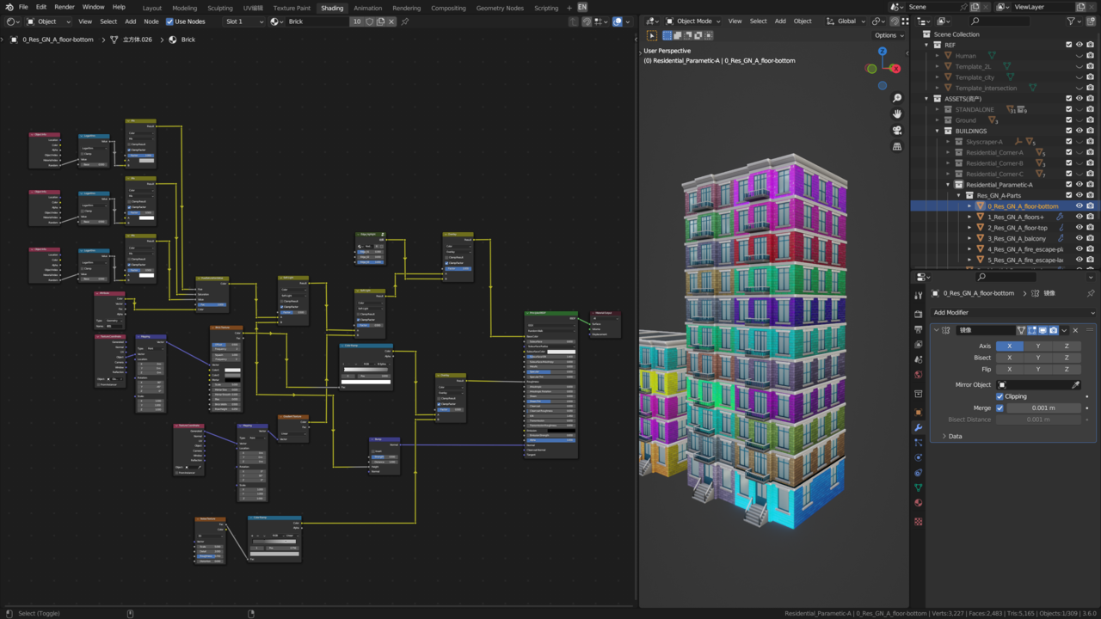Toggle camera view gizmo in viewport
1101x619 pixels.
pos(897,131)
